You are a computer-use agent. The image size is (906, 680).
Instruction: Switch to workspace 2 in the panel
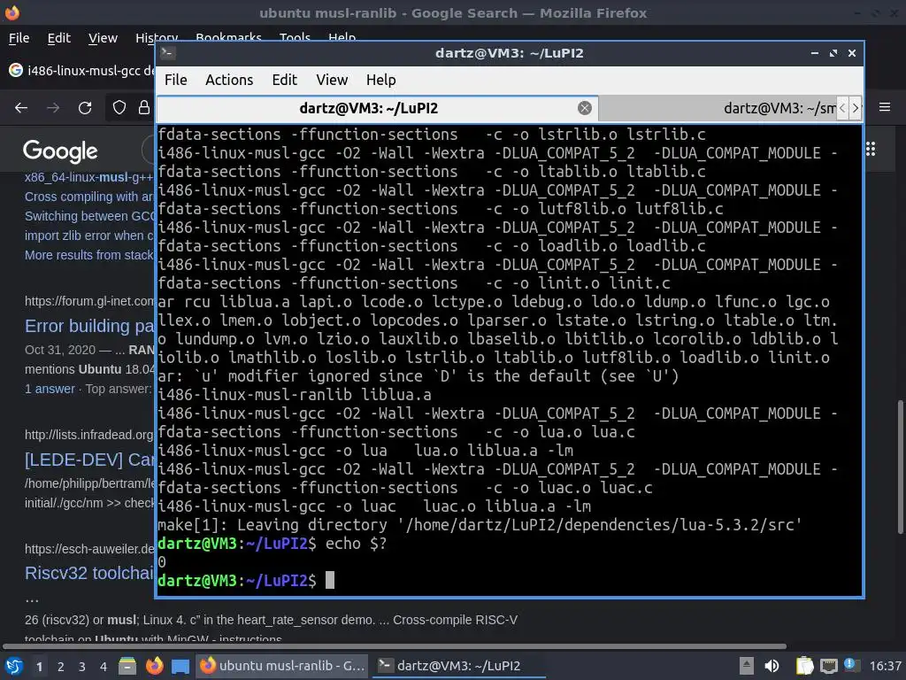pos(61,667)
